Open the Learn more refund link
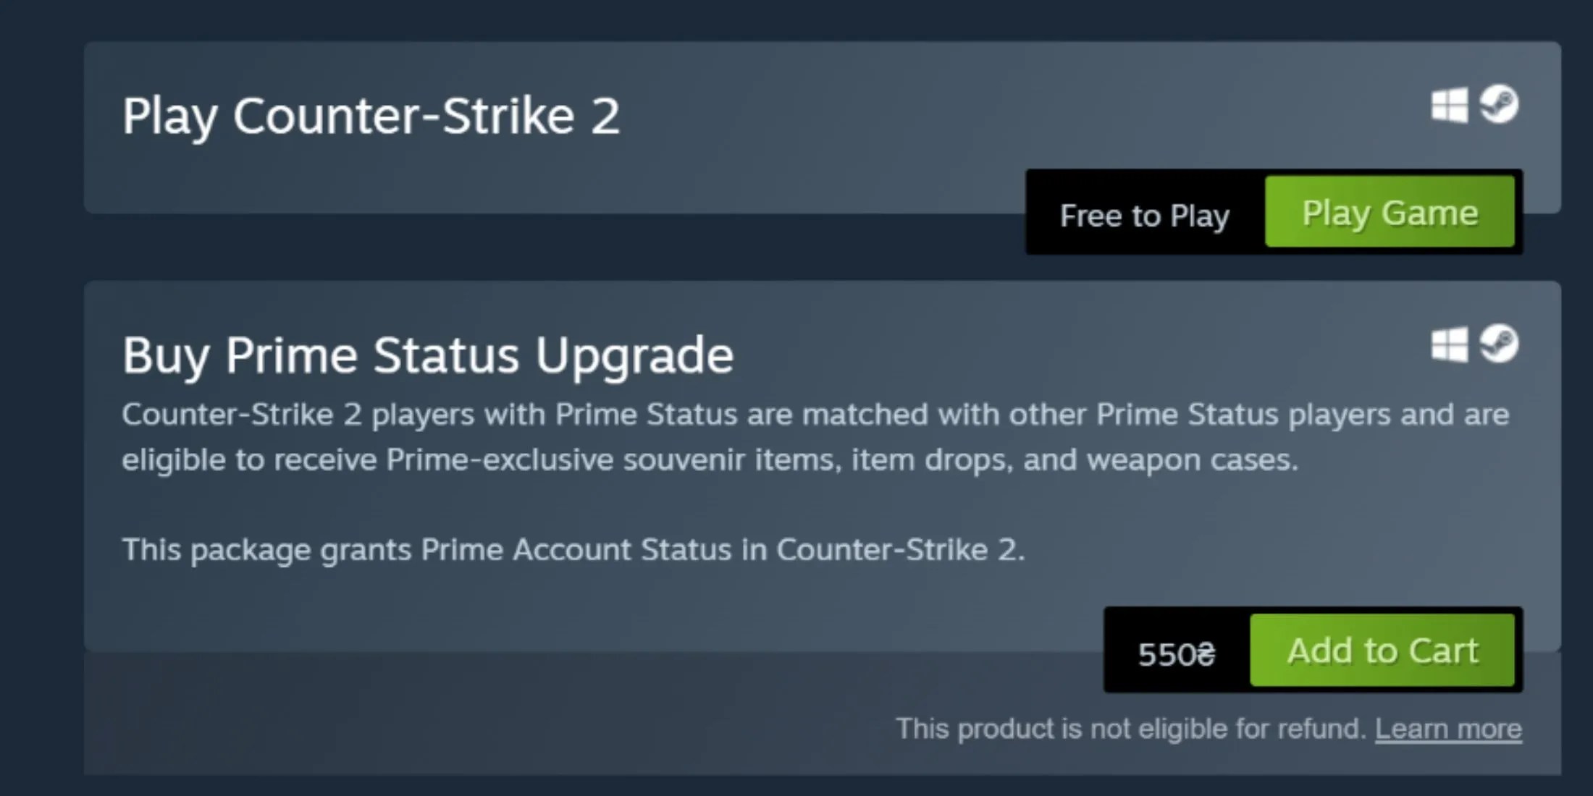Screen dimensions: 1593x796 click(x=1448, y=729)
